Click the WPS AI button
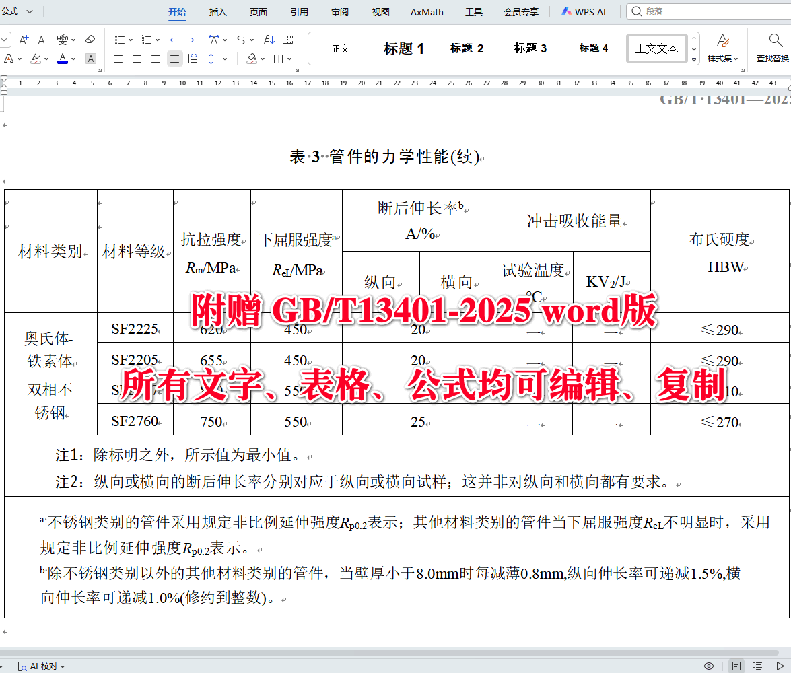791x673 pixels. pos(583,11)
